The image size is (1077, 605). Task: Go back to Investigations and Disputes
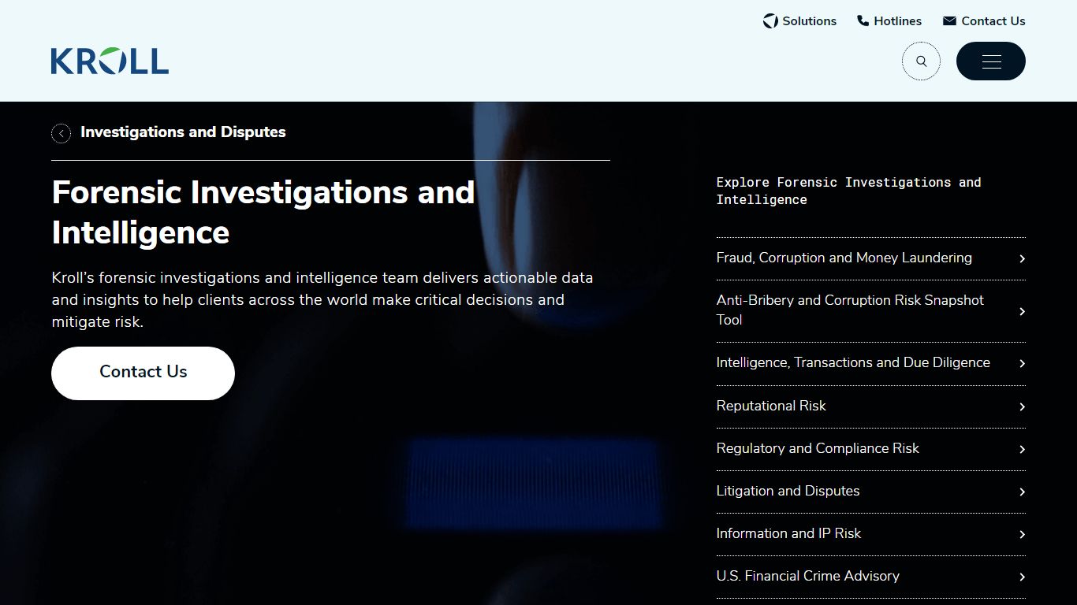[183, 132]
